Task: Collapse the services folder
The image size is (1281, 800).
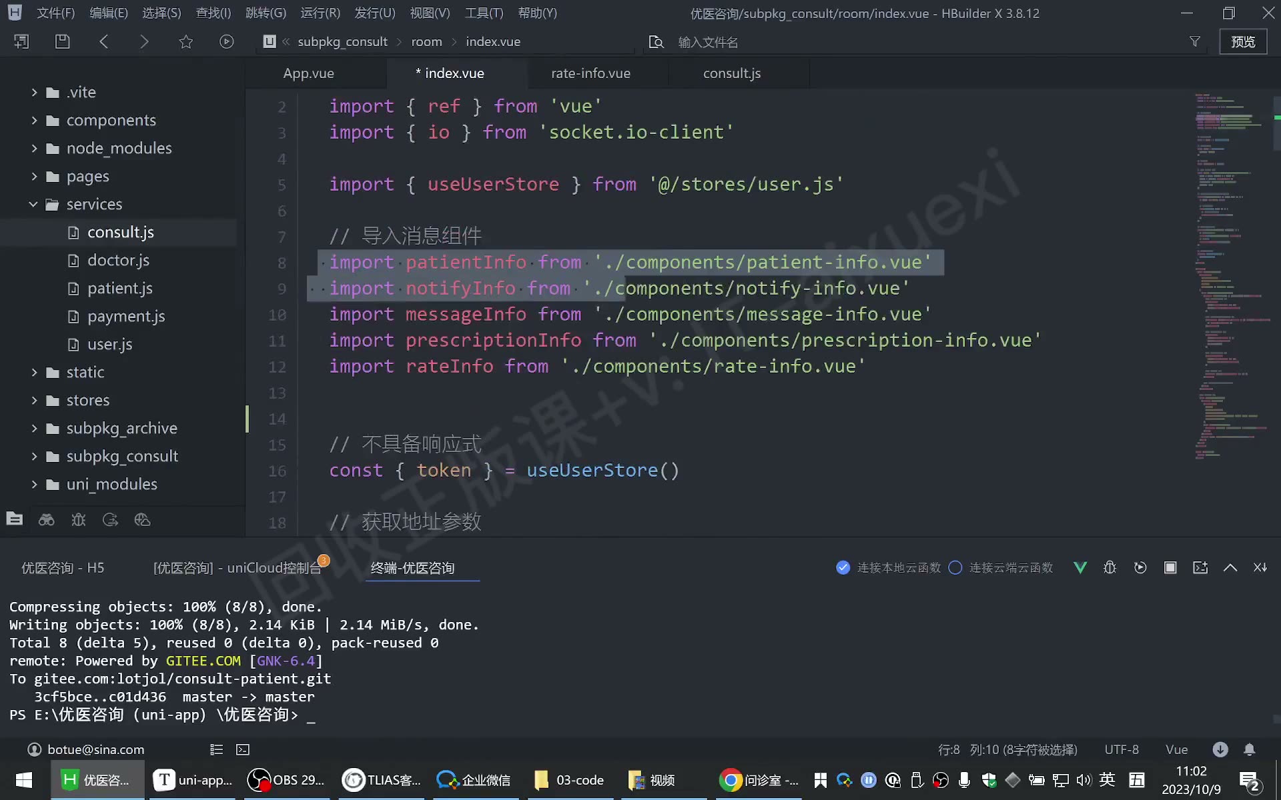Action: click(x=34, y=204)
